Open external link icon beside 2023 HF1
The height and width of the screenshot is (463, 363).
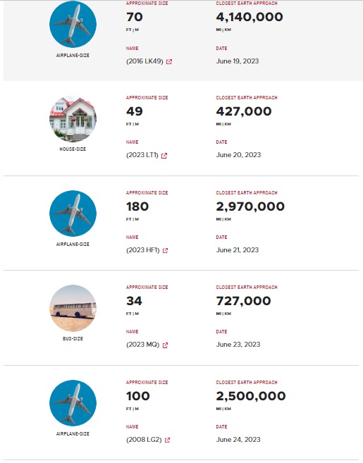(x=165, y=251)
